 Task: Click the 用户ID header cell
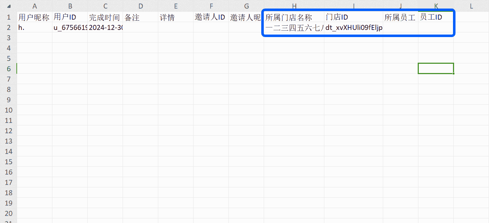[70, 17]
